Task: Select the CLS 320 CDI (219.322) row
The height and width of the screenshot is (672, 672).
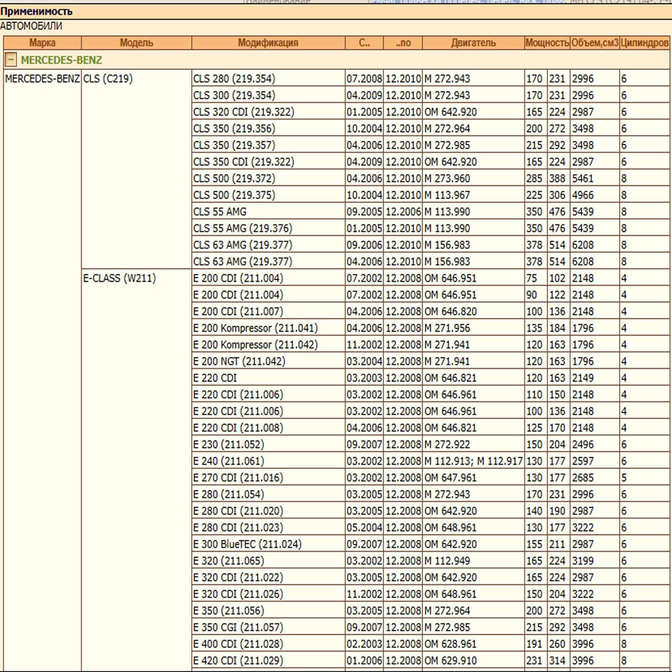Action: [x=244, y=112]
